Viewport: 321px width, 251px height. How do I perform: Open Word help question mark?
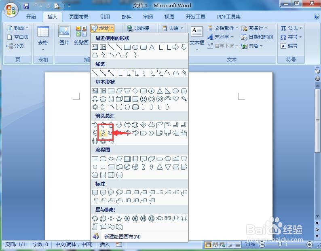[317, 17]
